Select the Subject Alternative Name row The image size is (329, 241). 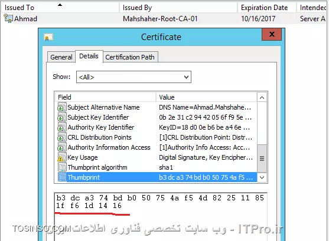[157, 107]
